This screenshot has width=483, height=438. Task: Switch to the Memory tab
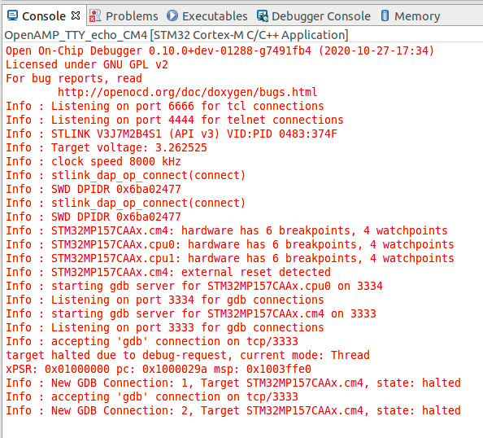pos(411,16)
